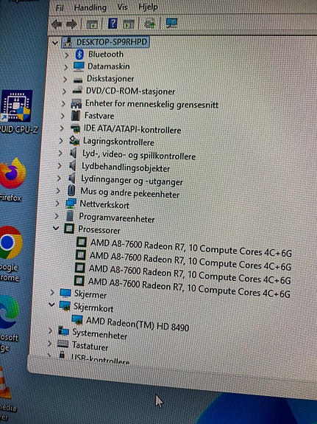Click the Forward arrow toolbar icon

click(x=71, y=24)
